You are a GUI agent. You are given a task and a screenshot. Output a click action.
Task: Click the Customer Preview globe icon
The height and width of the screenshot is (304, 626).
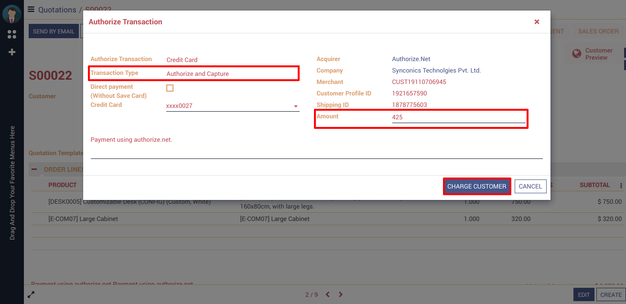(577, 54)
